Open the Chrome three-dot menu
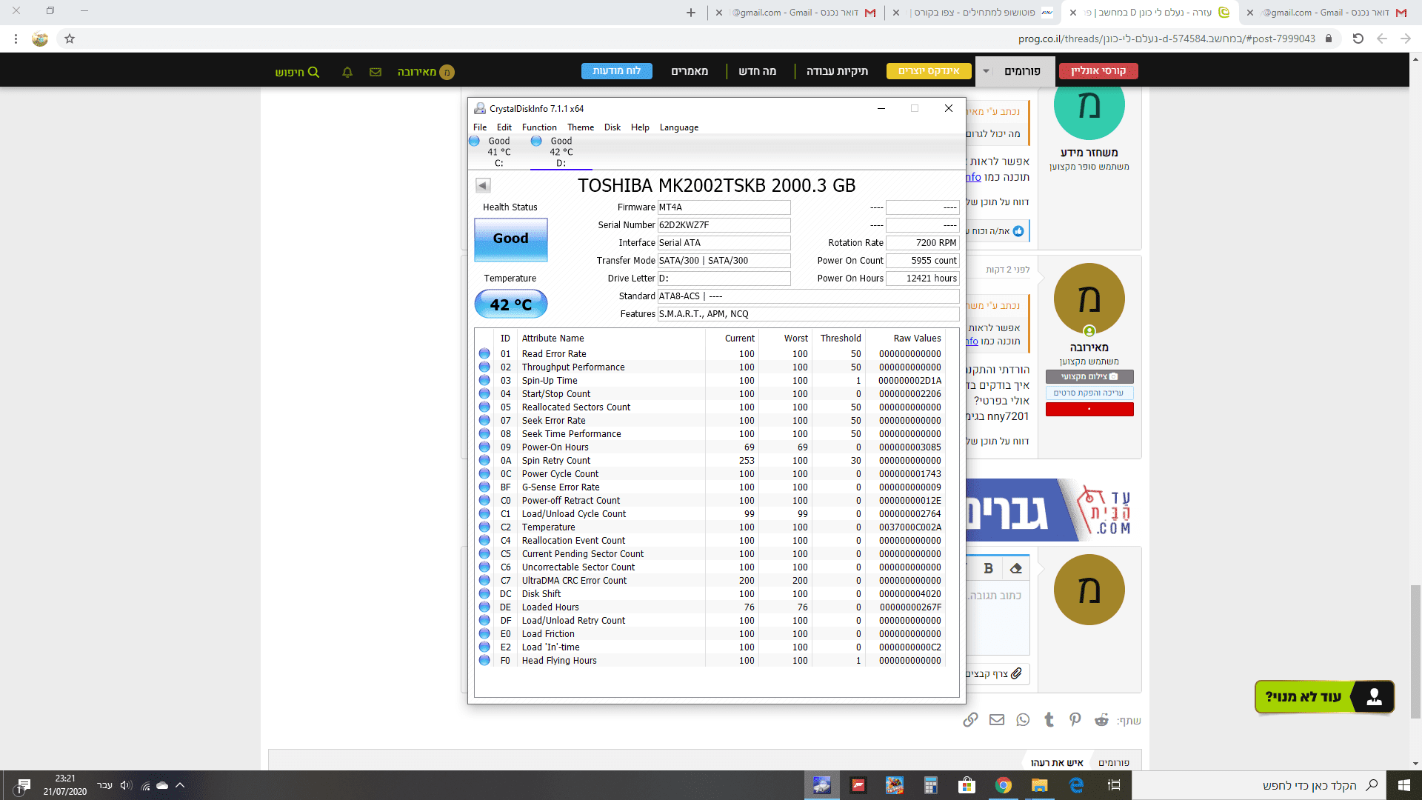Screen dimensions: 1422x800 [x=16, y=39]
